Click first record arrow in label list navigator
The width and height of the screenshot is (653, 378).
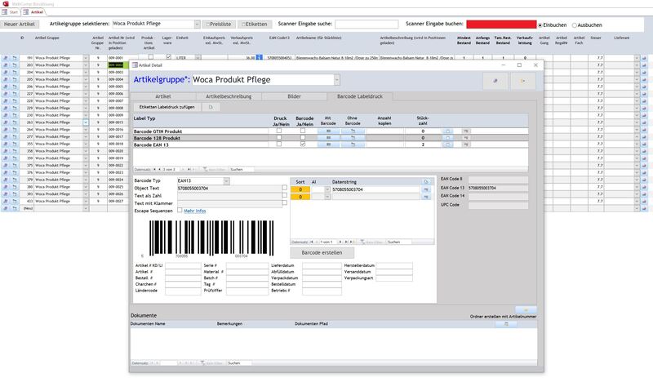point(154,169)
